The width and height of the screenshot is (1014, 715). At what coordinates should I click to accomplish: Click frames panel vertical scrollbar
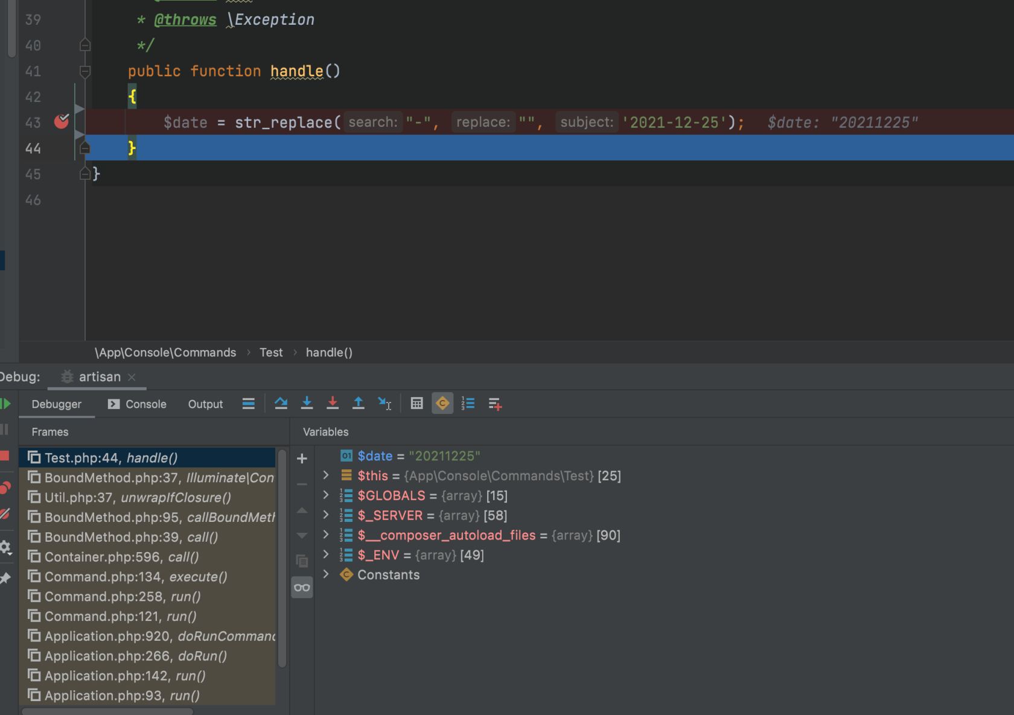pyautogui.click(x=282, y=558)
